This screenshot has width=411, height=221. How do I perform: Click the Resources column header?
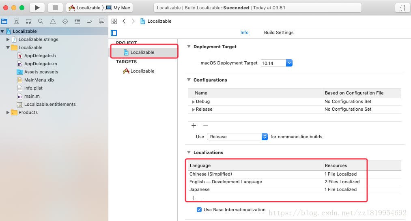(362, 165)
